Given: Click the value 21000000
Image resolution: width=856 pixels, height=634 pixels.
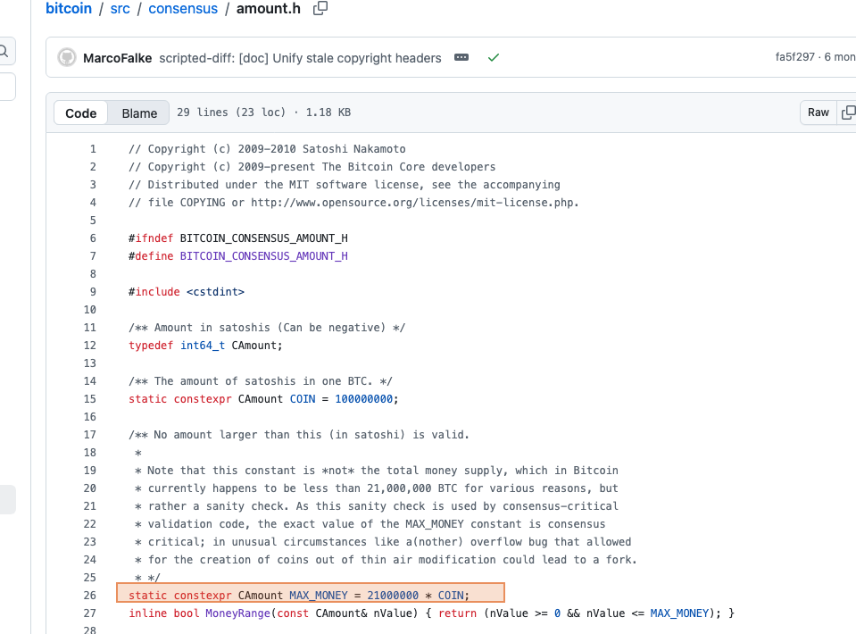Looking at the screenshot, I should pos(393,596).
